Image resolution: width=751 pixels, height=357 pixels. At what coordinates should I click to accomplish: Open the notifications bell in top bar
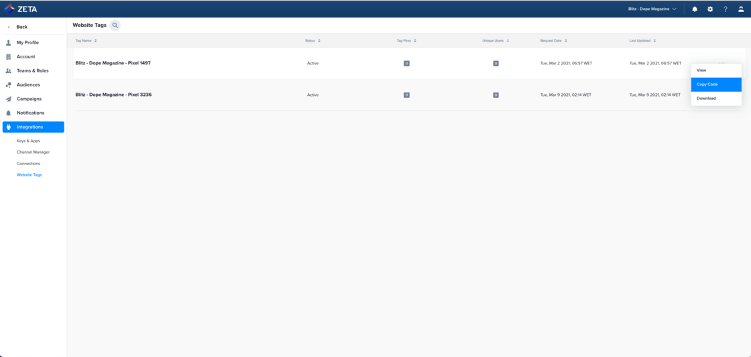695,9
